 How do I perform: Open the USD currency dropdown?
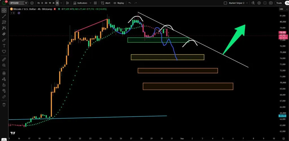282,9
